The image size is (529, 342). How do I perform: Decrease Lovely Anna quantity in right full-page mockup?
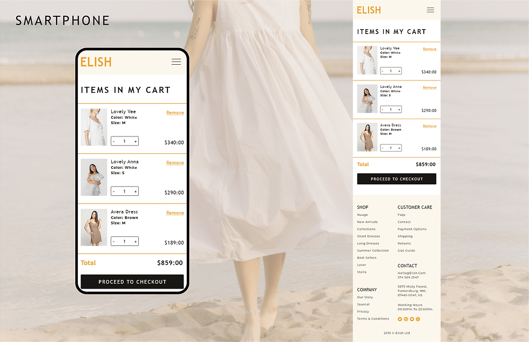(x=383, y=110)
